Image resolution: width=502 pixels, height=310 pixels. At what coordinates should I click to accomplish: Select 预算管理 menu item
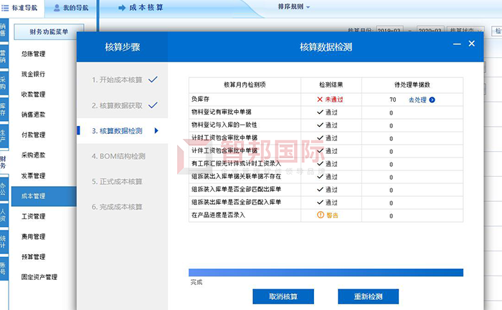[x=33, y=256]
